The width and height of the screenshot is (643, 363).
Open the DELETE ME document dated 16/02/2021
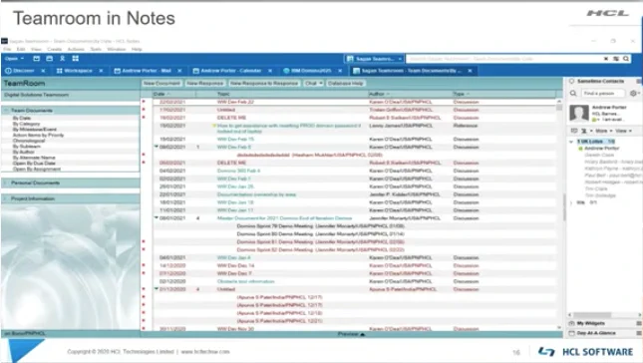point(231,118)
